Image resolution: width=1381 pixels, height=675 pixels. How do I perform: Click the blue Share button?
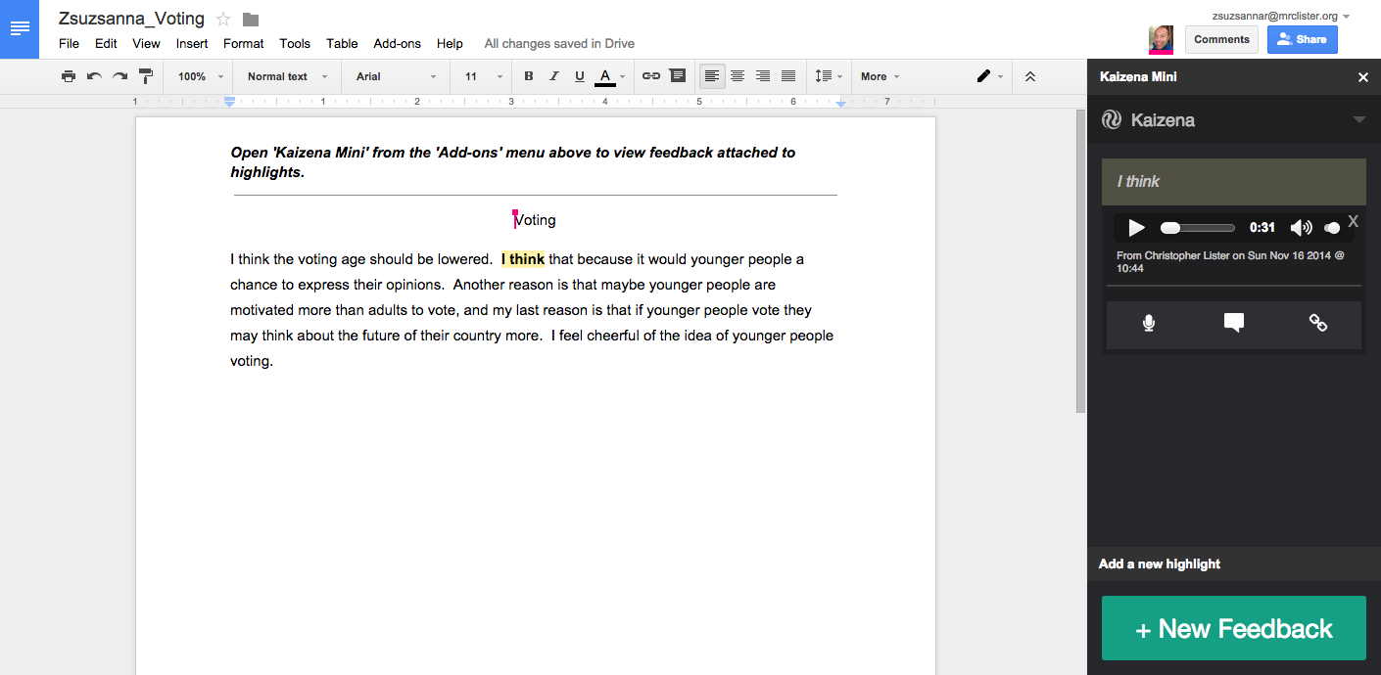[x=1302, y=39]
